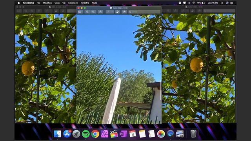Zoom in on the left background window
251x141 pixels.
coord(32,11)
